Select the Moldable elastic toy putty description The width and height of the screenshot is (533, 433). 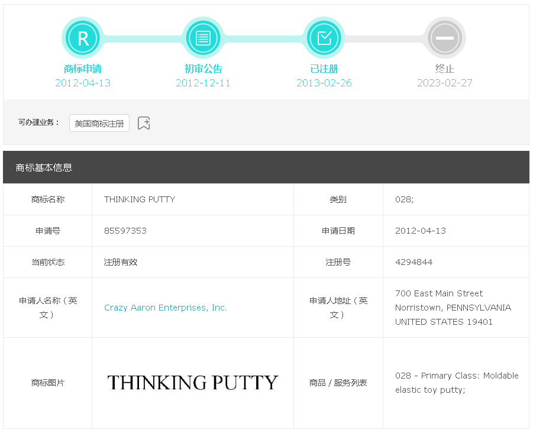(x=457, y=383)
